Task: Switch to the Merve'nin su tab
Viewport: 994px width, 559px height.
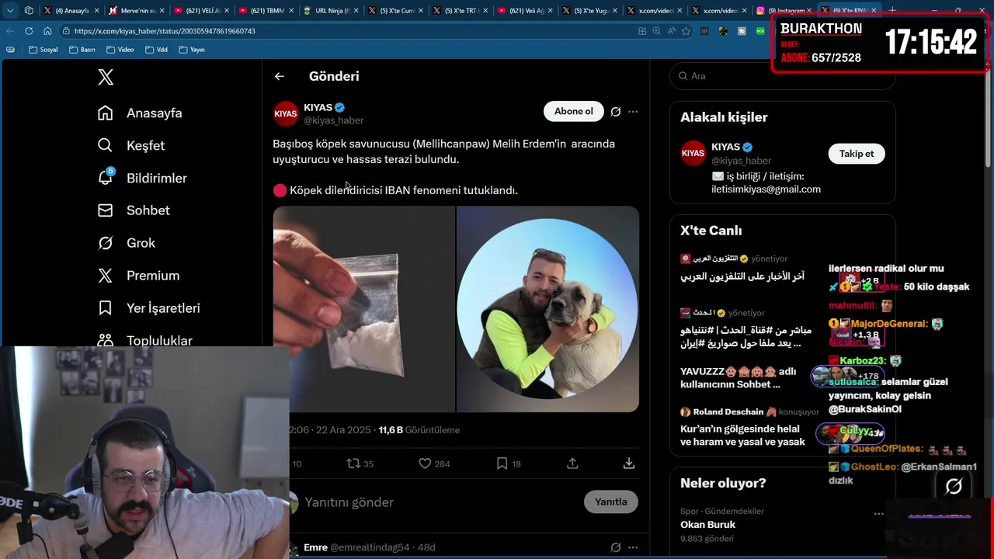Action: [137, 11]
